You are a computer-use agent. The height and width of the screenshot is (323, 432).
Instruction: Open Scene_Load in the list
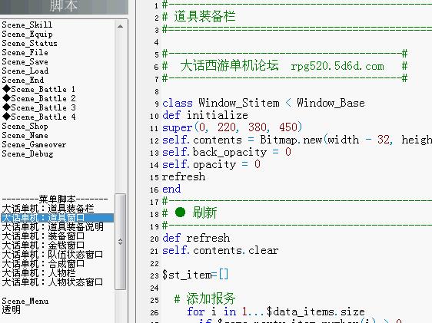[x=25, y=71]
